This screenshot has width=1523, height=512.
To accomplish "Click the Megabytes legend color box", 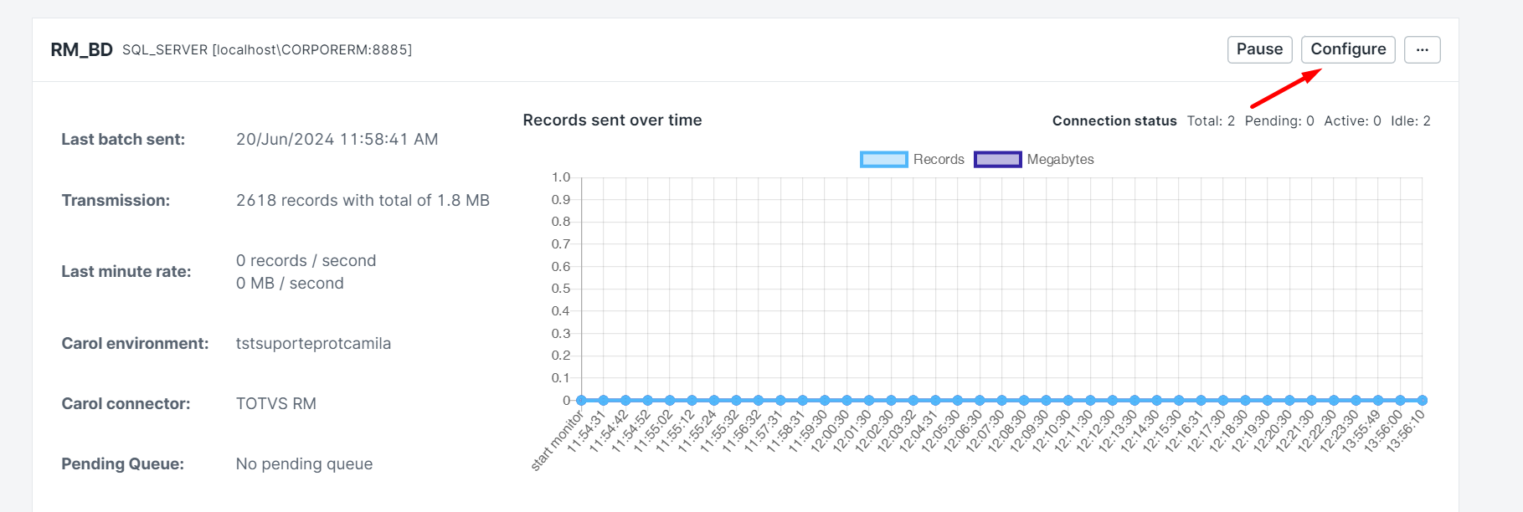I will pyautogui.click(x=997, y=160).
